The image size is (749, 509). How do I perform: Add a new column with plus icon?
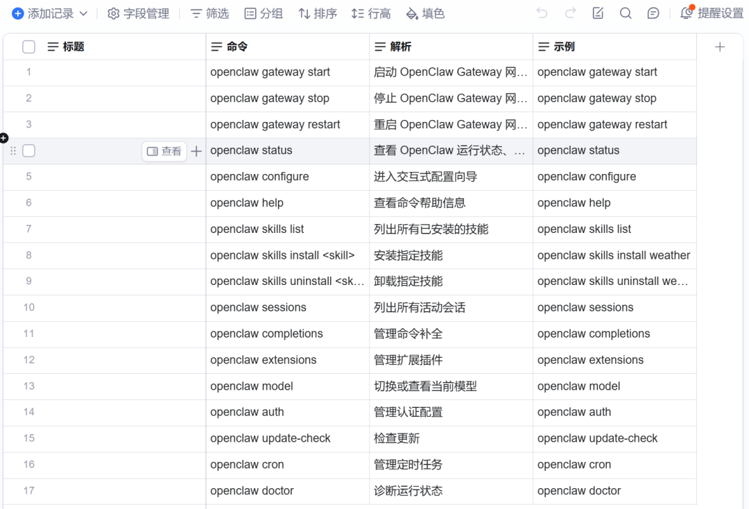click(720, 46)
